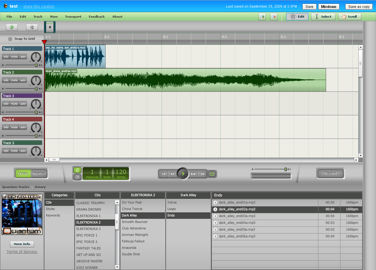
Task: Click the Save as copy button
Action: [359, 6]
